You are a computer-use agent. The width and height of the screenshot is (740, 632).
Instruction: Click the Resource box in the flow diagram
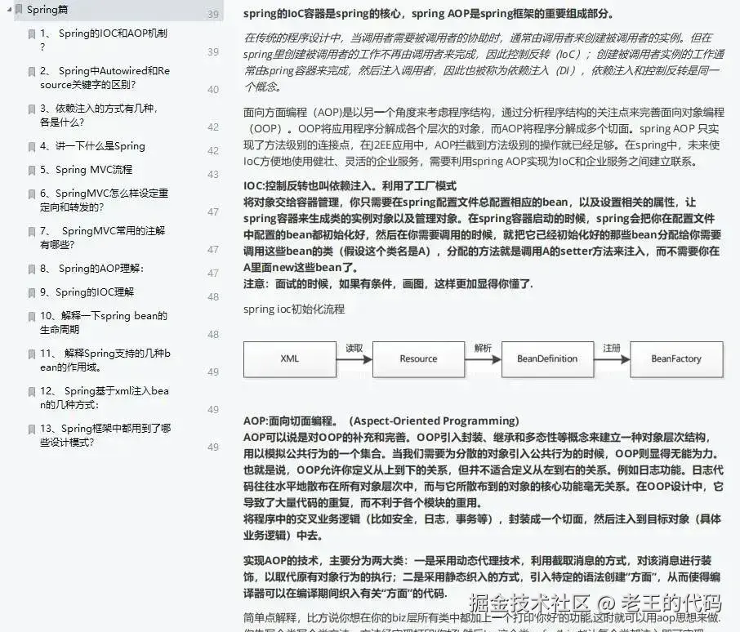coord(419,359)
